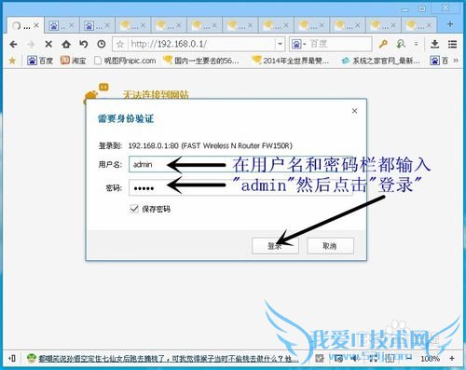The width and height of the screenshot is (466, 370).
Task: Open browsing history clock icon
Action: (x=102, y=44)
